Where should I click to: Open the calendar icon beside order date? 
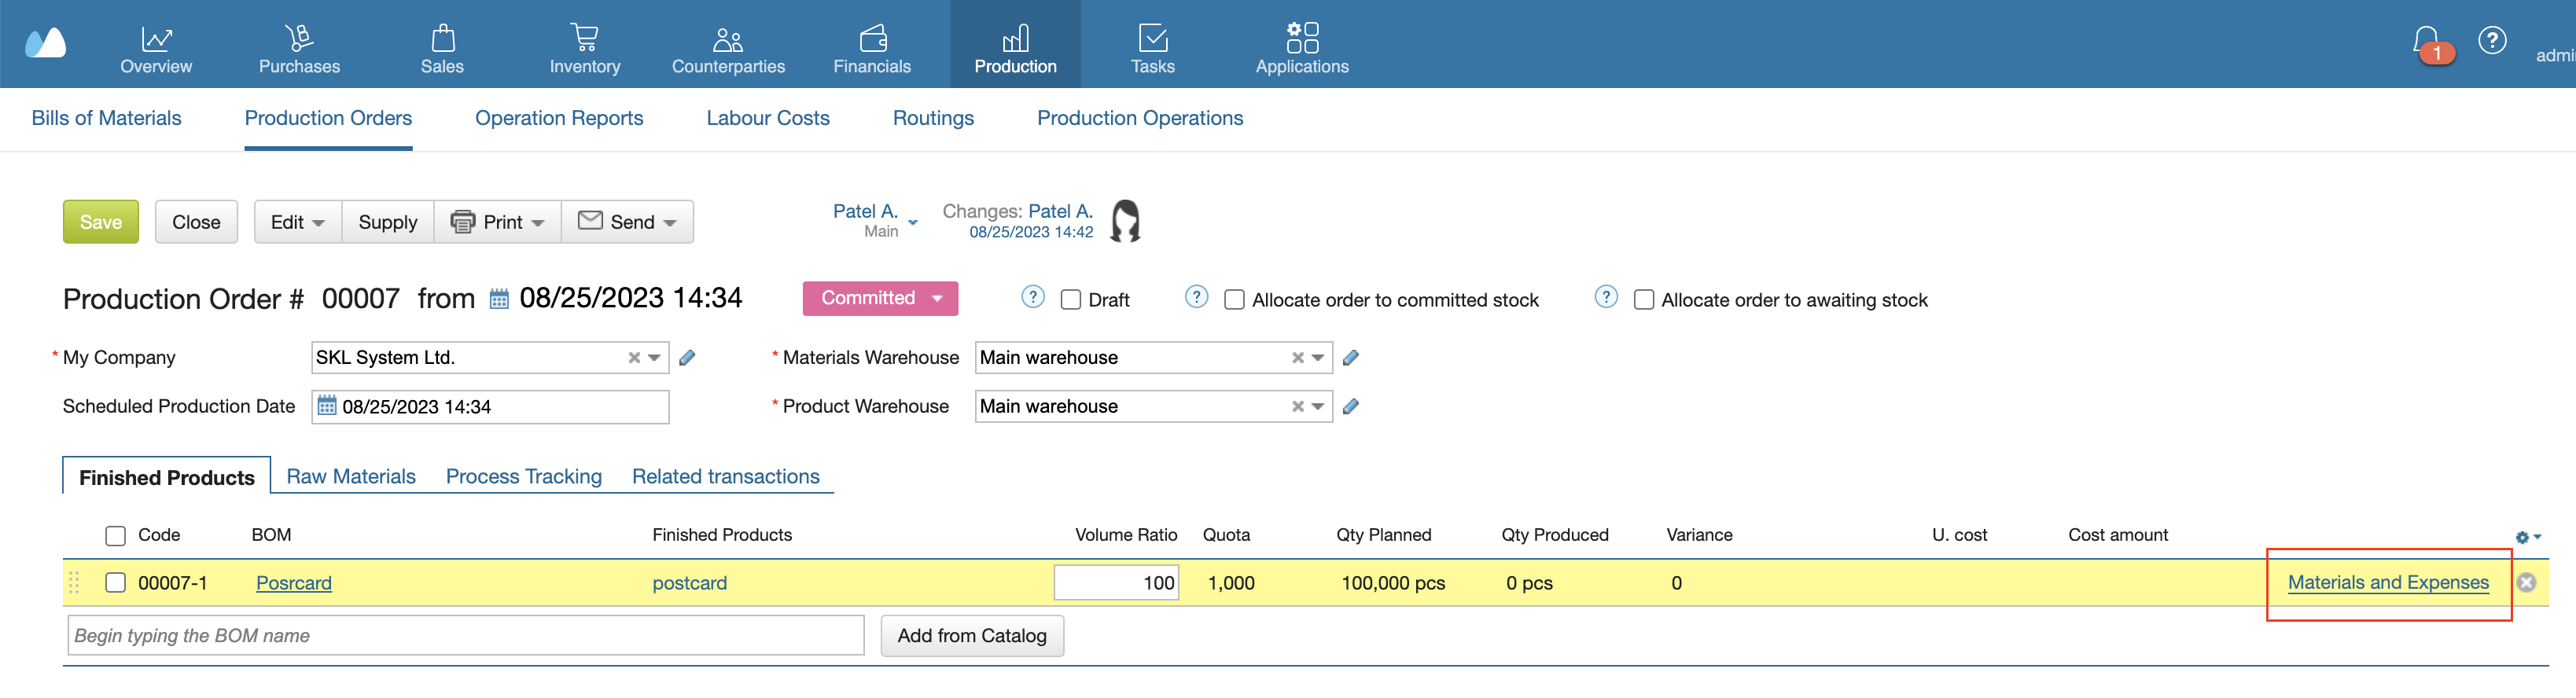pos(499,299)
